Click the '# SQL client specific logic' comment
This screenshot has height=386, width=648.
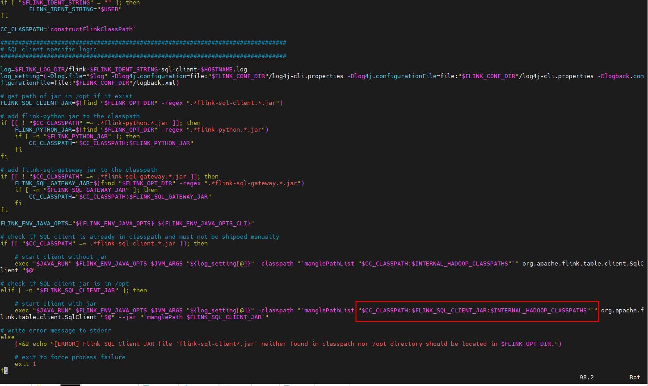point(48,49)
